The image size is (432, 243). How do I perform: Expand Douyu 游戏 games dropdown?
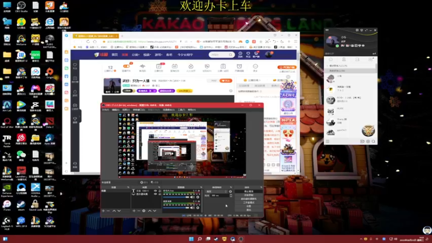tap(158, 55)
